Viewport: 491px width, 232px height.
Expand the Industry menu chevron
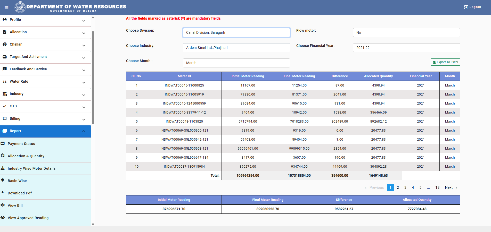(x=84, y=95)
